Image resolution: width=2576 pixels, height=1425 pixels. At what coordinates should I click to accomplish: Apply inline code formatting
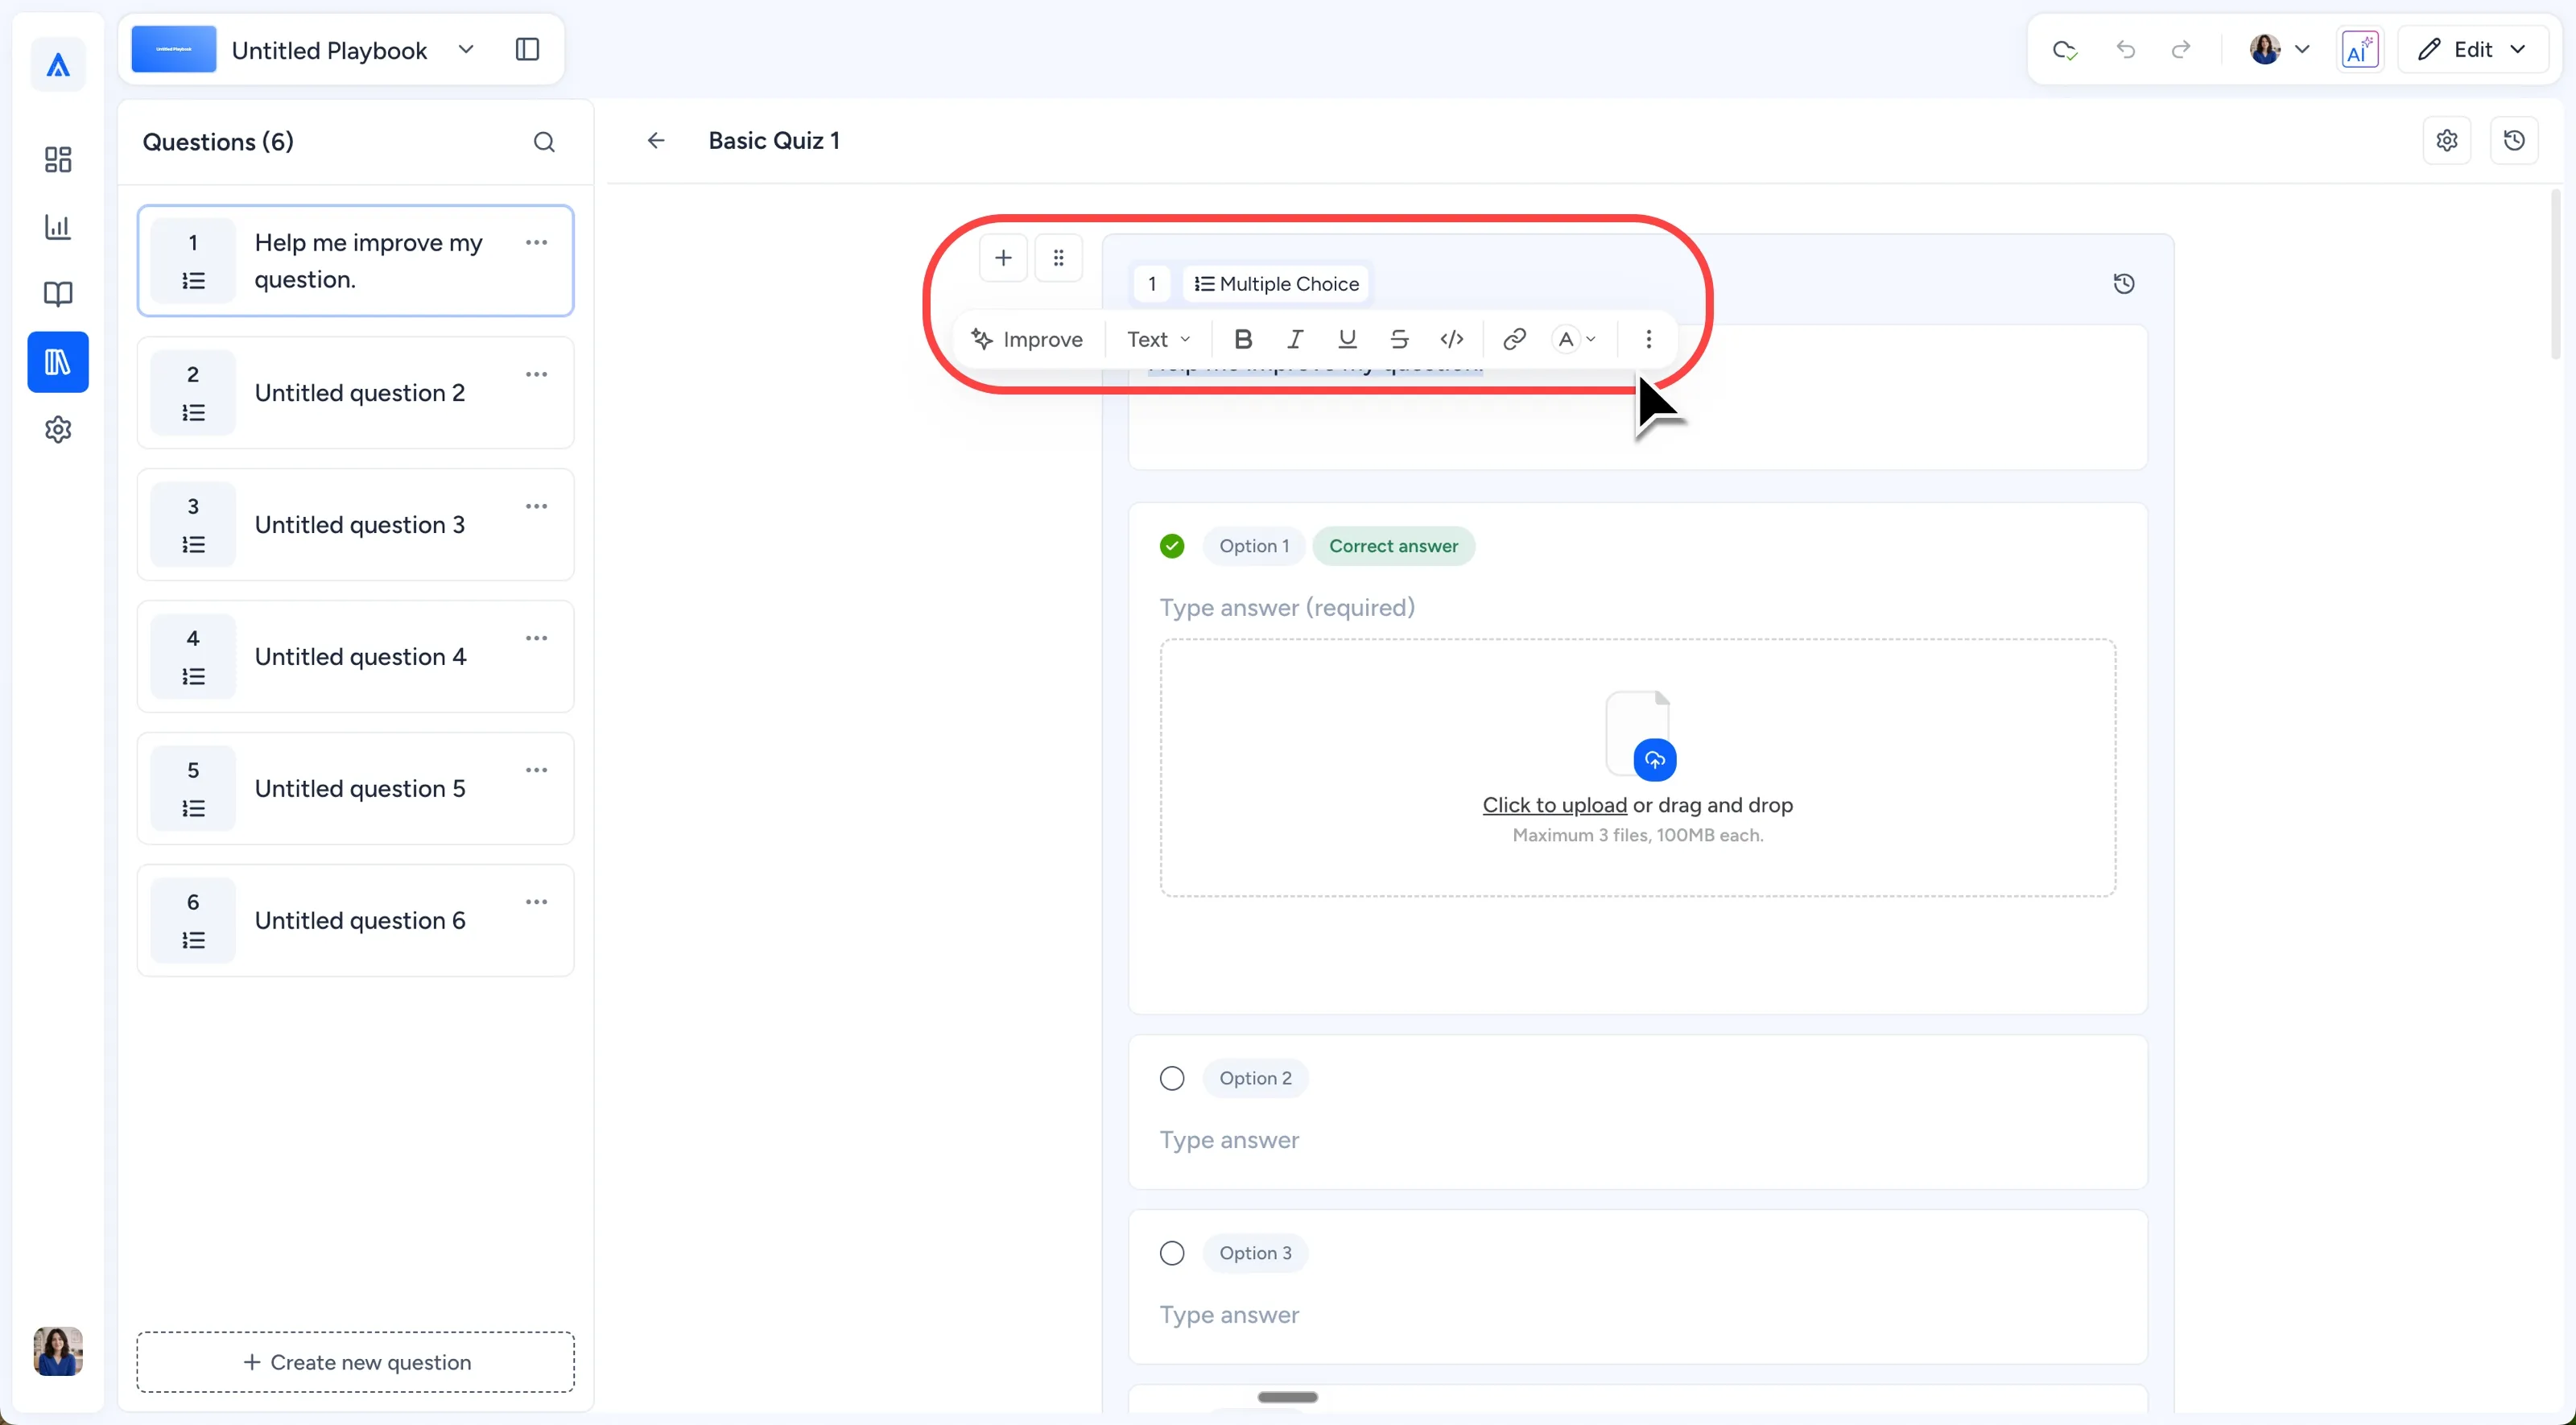[x=1452, y=340]
